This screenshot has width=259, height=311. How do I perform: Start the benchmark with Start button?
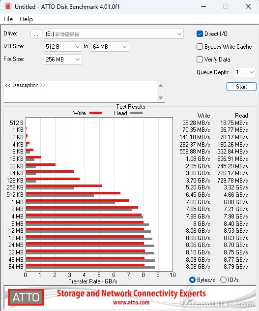241,87
